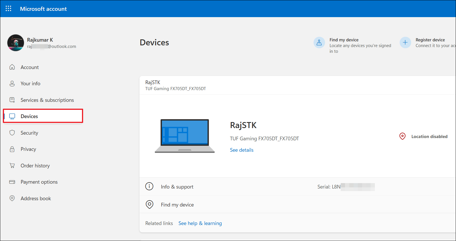Screen dimensions: 456x241
Task: Click the Find my device location icon
Action: pyautogui.click(x=149, y=204)
